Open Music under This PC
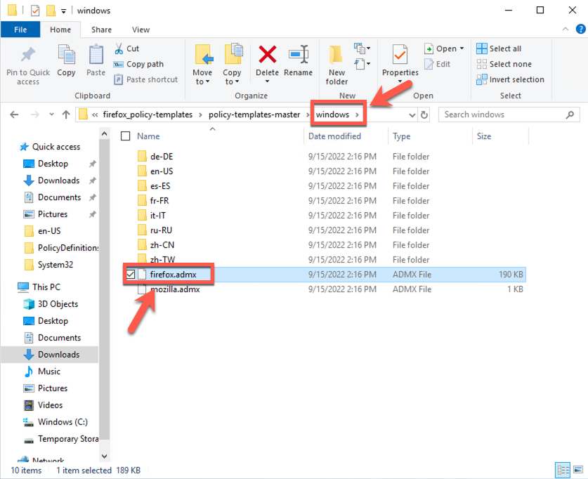Screen dimensions: 588x479 (48, 372)
